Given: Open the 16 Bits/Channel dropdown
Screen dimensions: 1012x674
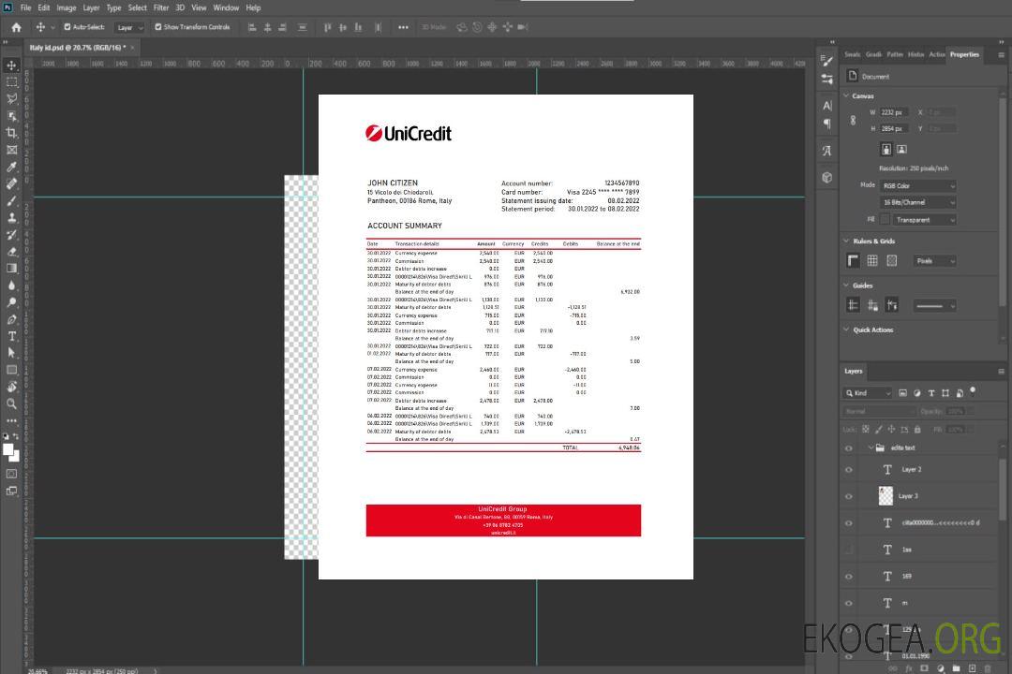Looking at the screenshot, I should 918,202.
